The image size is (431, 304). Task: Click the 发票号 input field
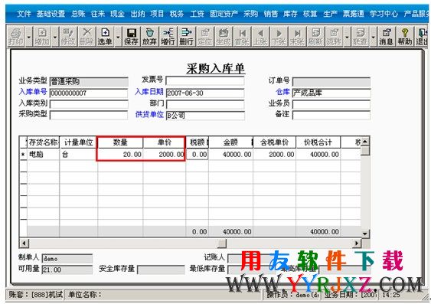tap(205, 81)
